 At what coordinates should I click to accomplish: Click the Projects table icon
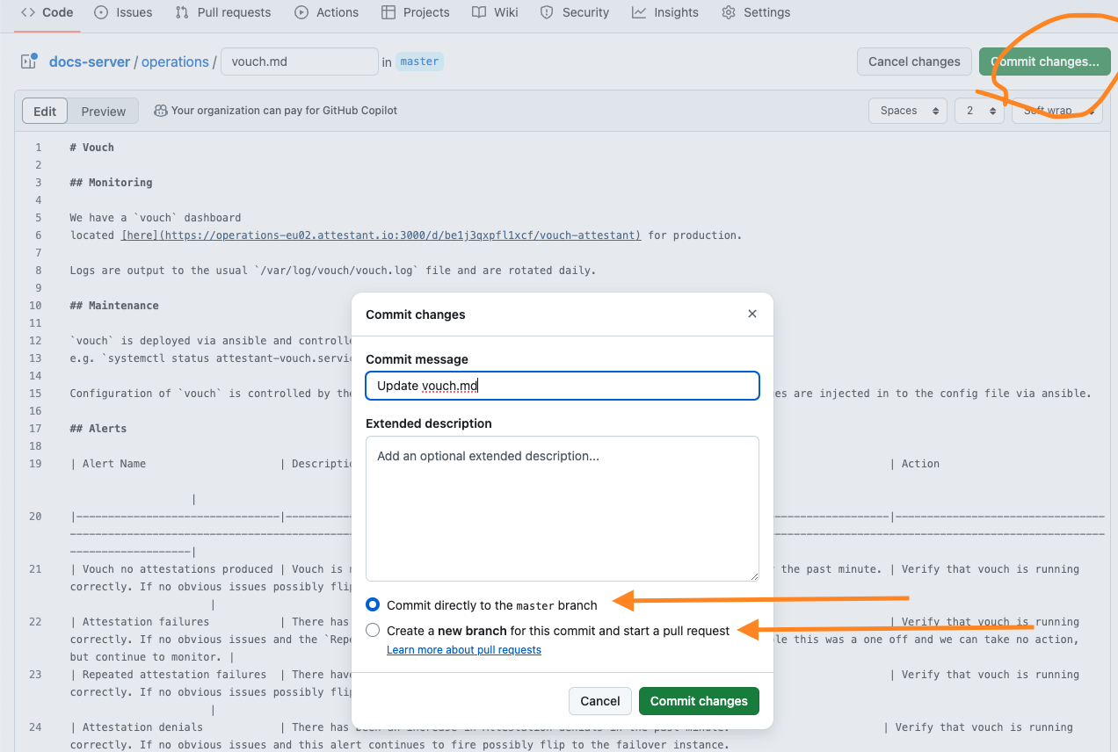coord(388,12)
